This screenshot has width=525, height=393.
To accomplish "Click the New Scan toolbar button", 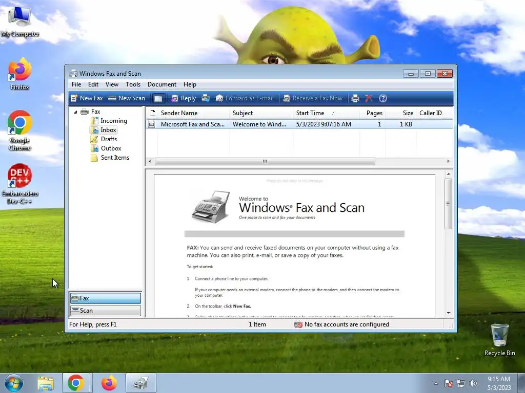I will point(127,98).
